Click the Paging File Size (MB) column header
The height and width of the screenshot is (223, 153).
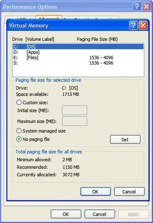(97, 39)
